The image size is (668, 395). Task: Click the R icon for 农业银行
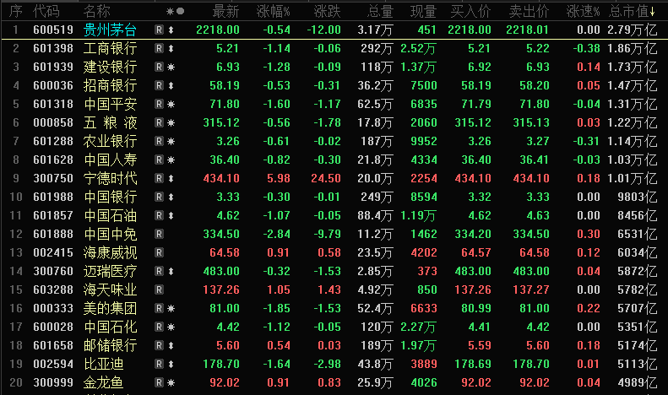pyautogui.click(x=159, y=141)
